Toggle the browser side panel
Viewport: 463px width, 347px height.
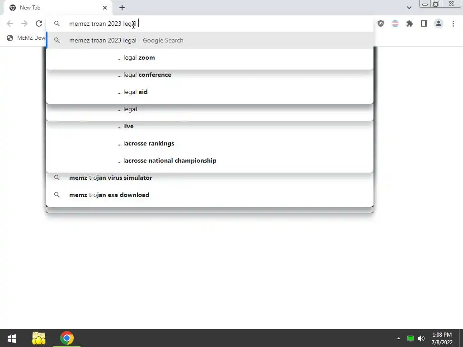(x=424, y=23)
